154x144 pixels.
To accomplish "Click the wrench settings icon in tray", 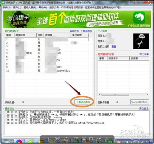I will (x=143, y=142).
